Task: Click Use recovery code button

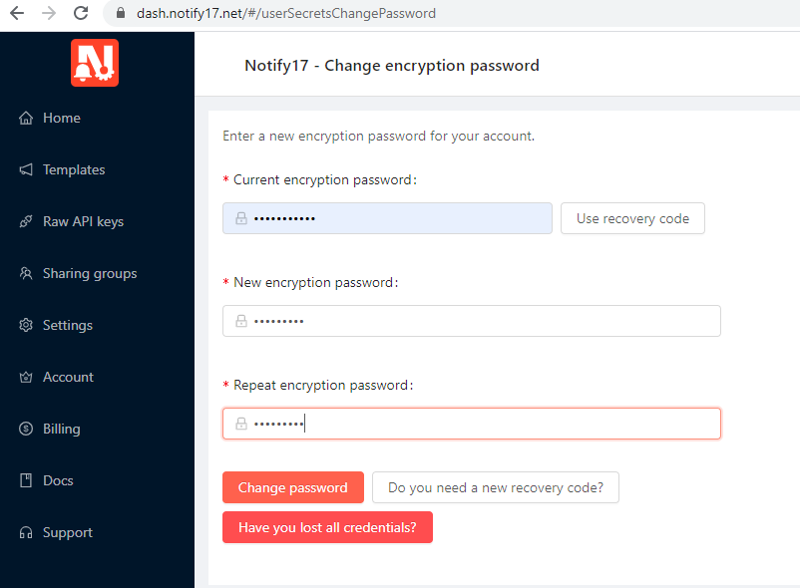Action: point(632,218)
